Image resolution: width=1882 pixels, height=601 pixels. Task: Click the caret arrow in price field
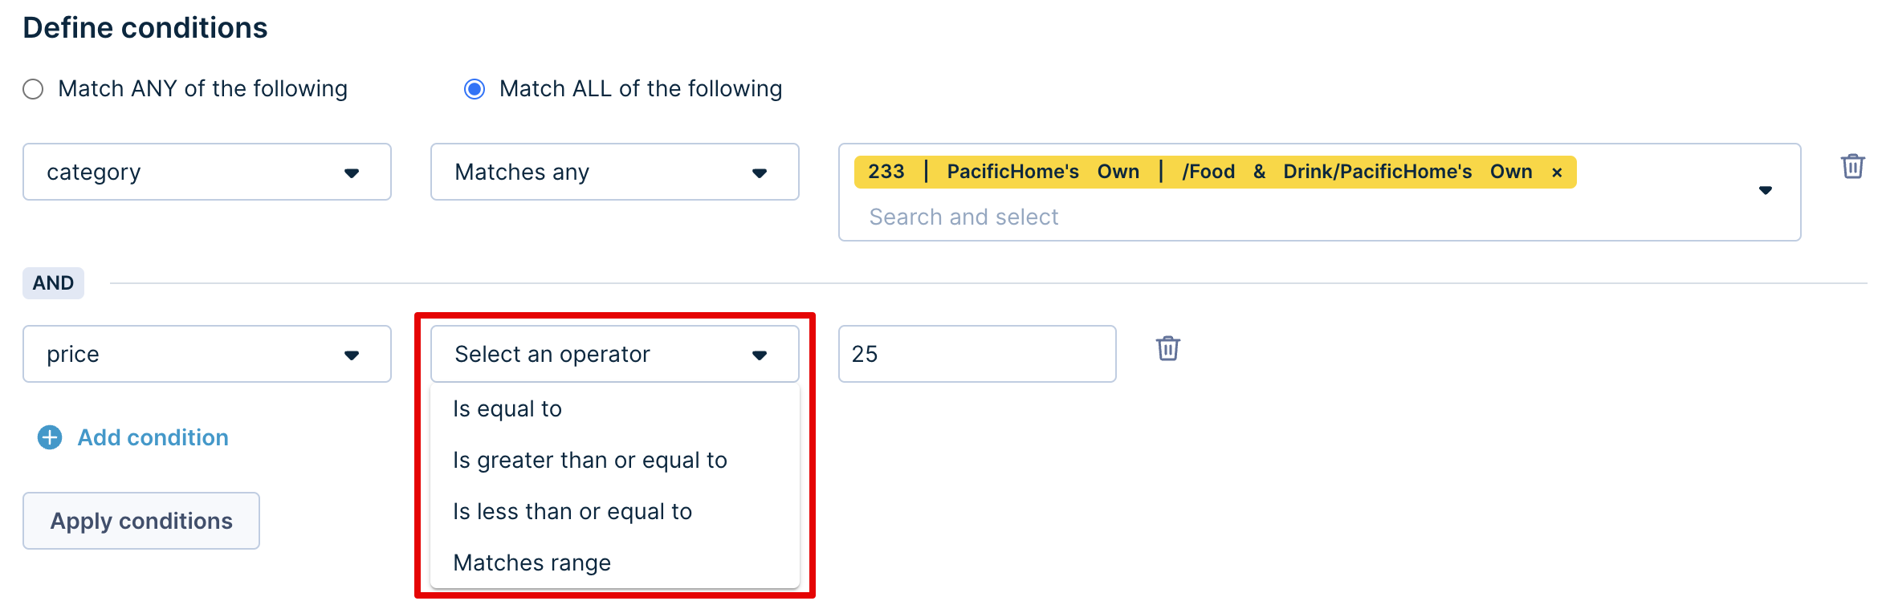pyautogui.click(x=352, y=355)
